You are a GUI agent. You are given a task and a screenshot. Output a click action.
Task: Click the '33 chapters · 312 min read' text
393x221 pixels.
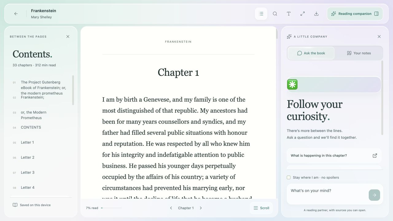(x=34, y=65)
